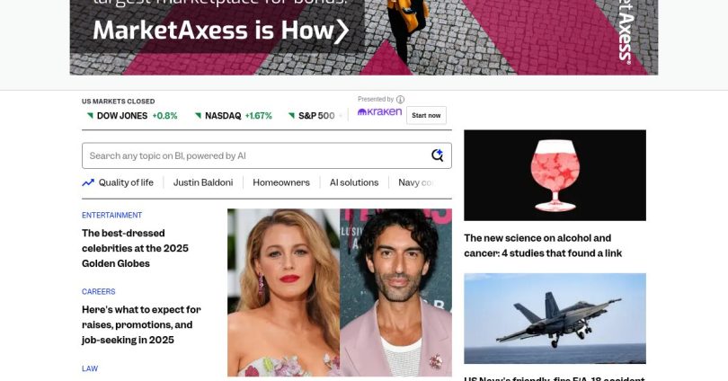
Task: Focus the Search any topic on BI field
Action: click(267, 155)
